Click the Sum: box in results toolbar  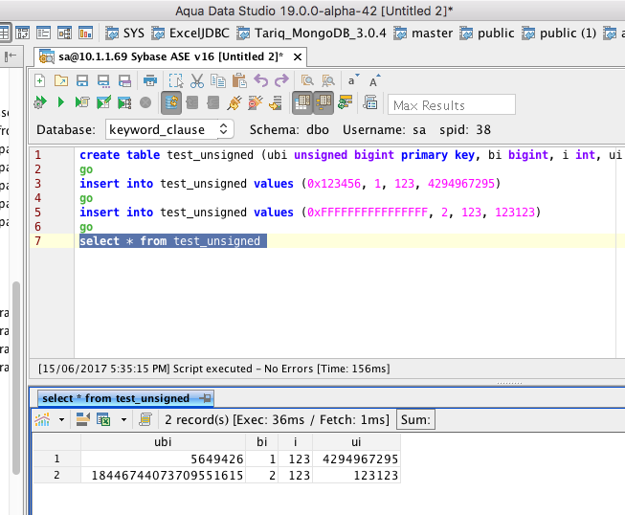tap(415, 419)
